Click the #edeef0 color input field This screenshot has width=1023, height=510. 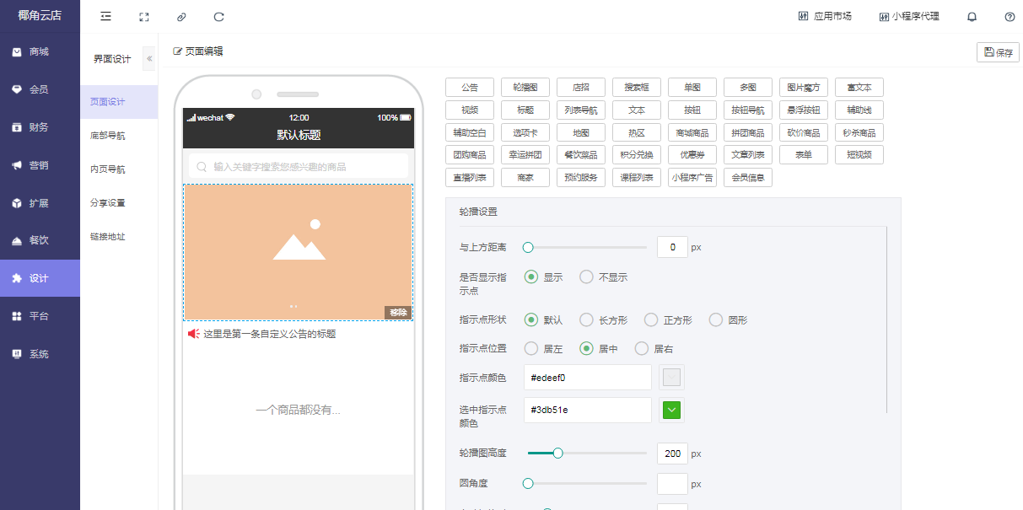587,378
